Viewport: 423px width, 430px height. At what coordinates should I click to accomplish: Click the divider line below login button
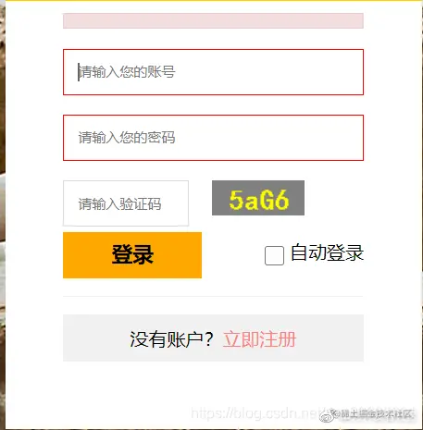pos(213,296)
